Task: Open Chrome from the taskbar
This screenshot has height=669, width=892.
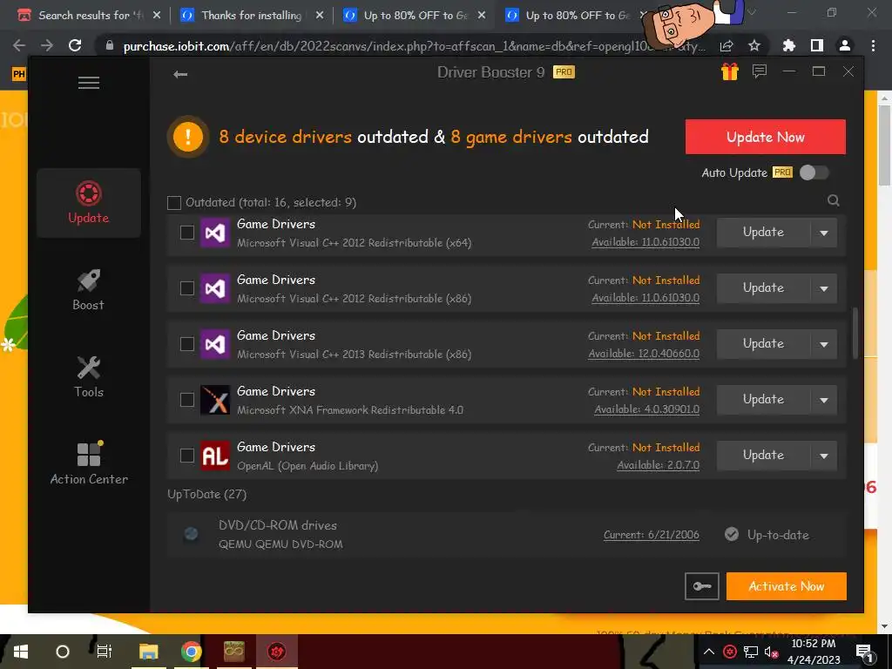Action: click(191, 652)
